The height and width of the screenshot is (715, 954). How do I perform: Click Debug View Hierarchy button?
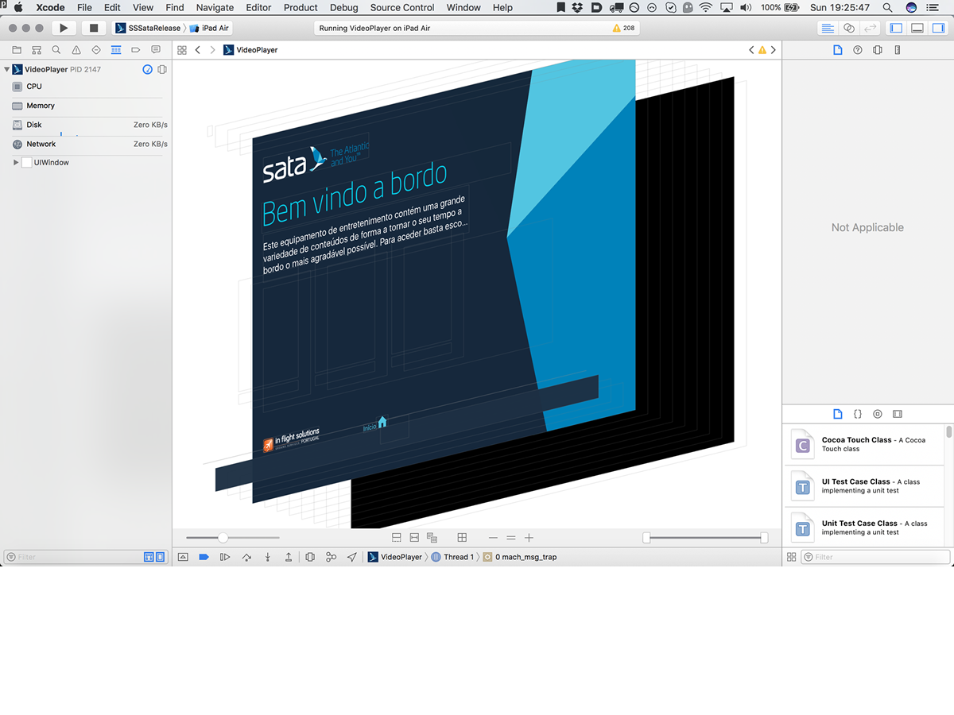[x=310, y=557]
